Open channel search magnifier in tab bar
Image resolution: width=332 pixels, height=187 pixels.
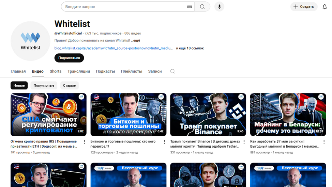coord(172,71)
